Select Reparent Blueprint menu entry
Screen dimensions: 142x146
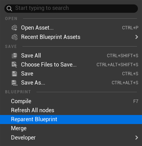coord(71,120)
